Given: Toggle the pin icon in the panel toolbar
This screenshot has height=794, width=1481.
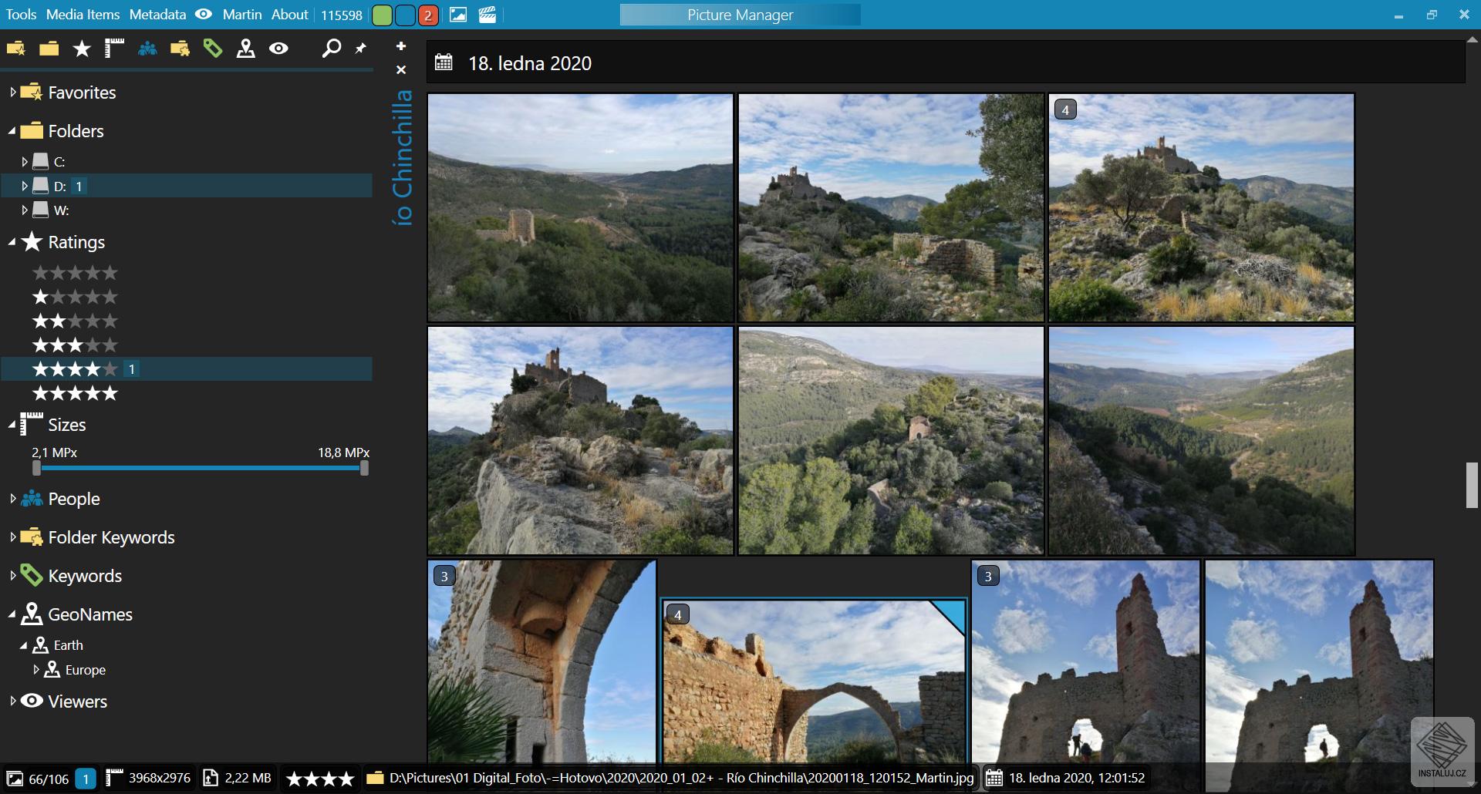Looking at the screenshot, I should 359,48.
